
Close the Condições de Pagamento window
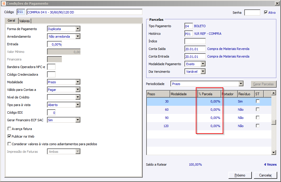(x=277, y=4)
